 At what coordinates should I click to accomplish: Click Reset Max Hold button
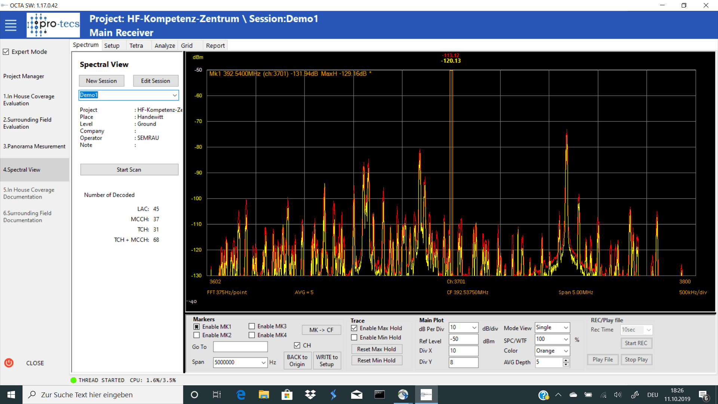click(376, 349)
